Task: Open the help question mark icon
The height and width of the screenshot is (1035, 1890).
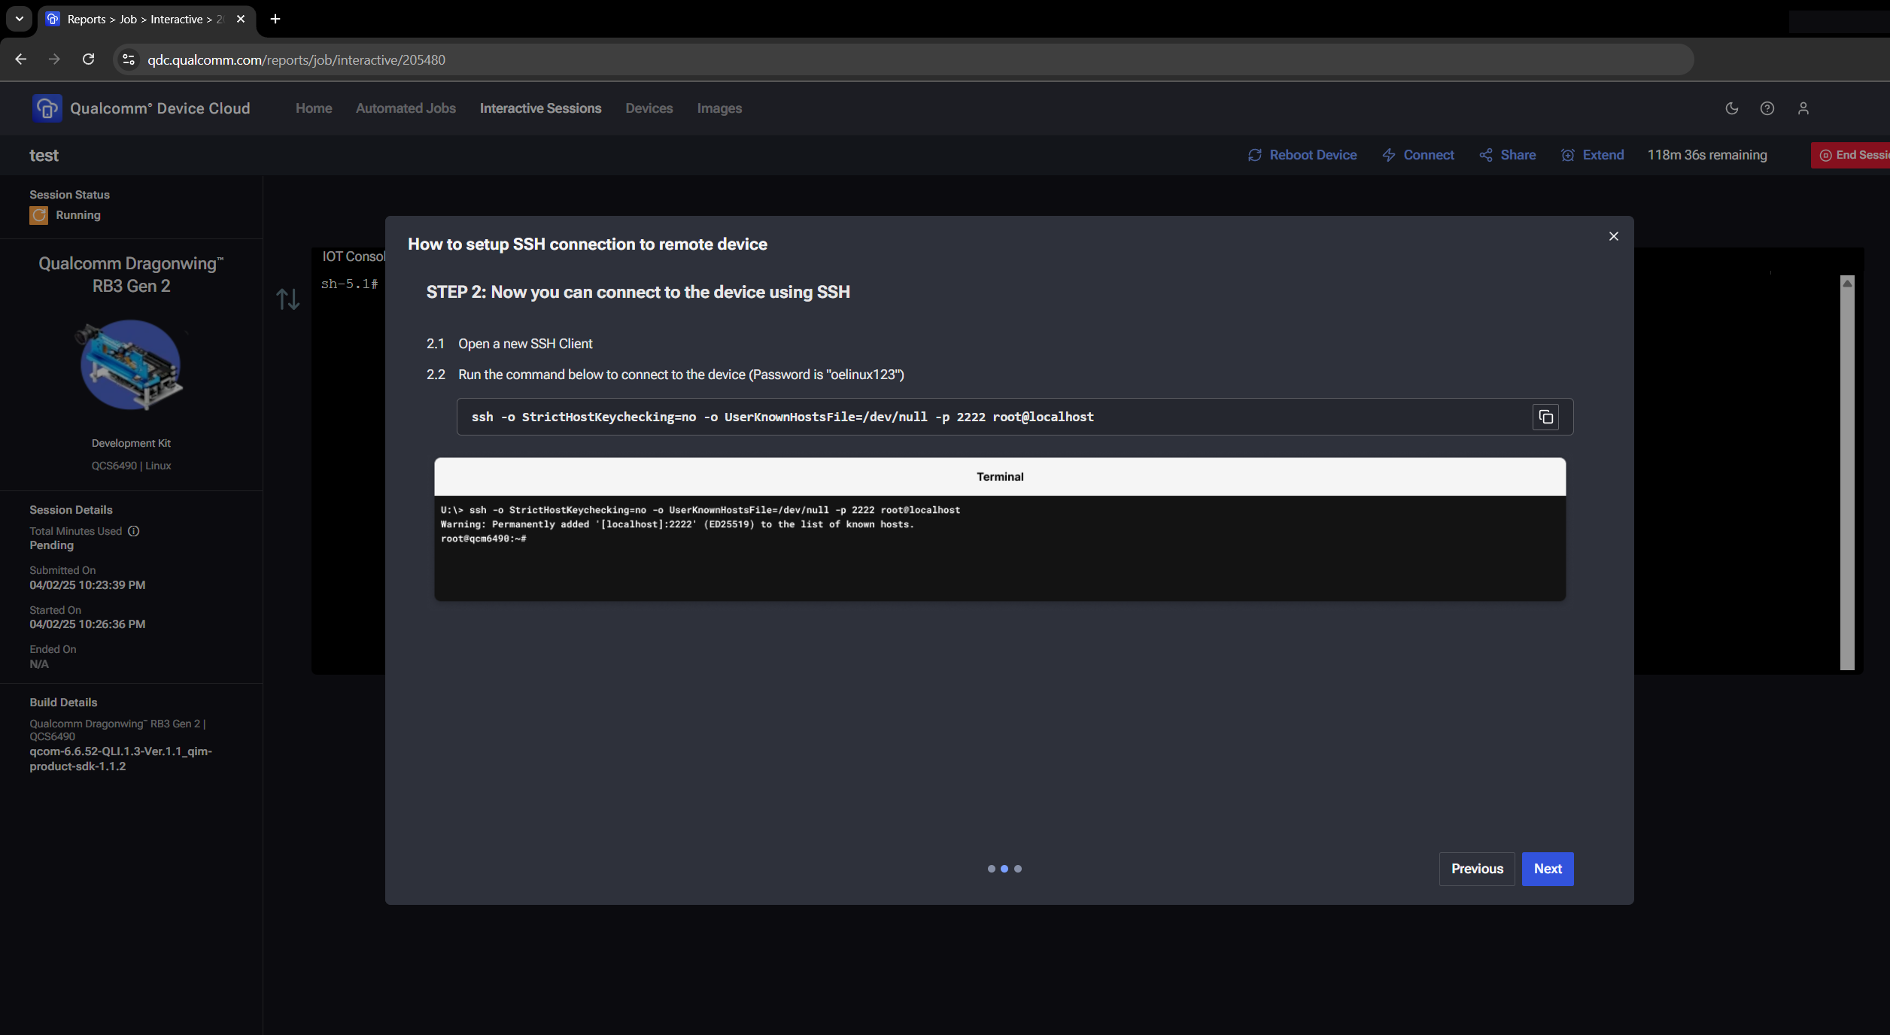Action: [1767, 108]
